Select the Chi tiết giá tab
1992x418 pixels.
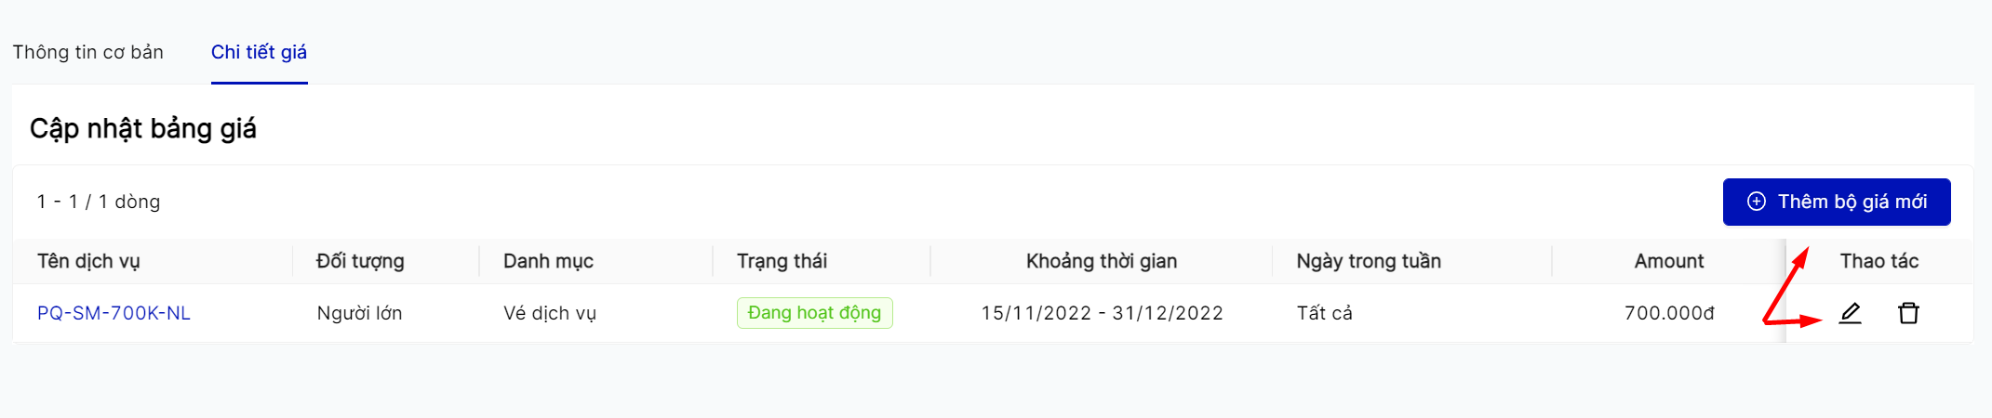[x=259, y=52]
